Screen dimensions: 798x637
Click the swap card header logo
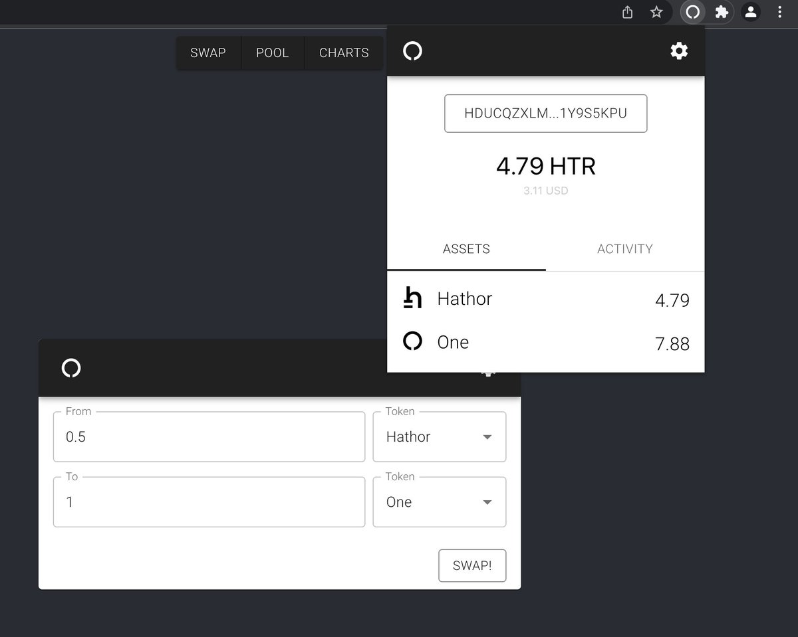pos(71,368)
